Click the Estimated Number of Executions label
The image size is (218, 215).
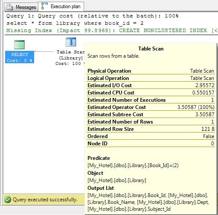[x=127, y=100]
